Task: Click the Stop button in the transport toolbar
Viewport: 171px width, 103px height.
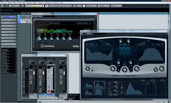Action: pyautogui.click(x=34, y=6)
